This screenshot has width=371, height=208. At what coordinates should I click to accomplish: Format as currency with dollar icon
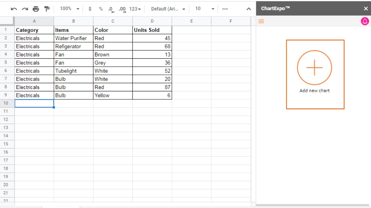tap(90, 9)
